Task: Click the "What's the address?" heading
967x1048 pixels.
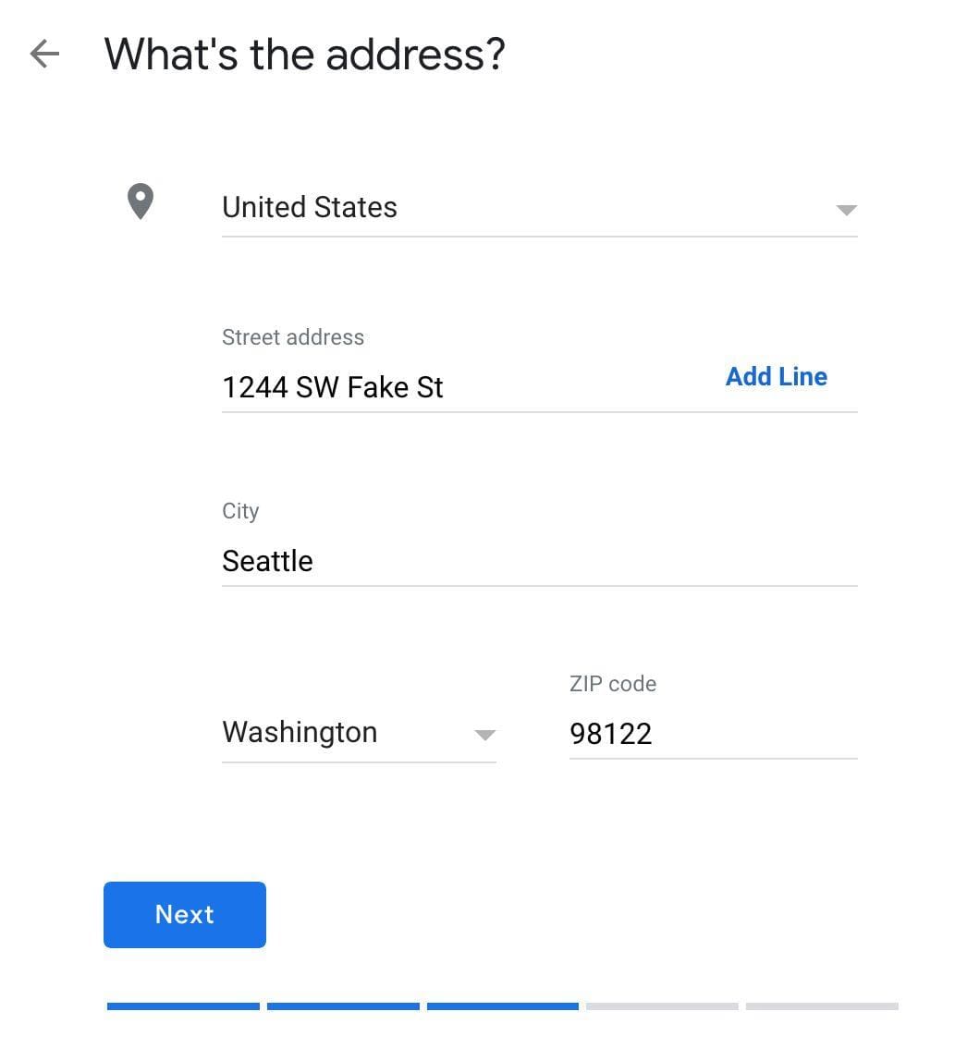Action: pos(304,54)
